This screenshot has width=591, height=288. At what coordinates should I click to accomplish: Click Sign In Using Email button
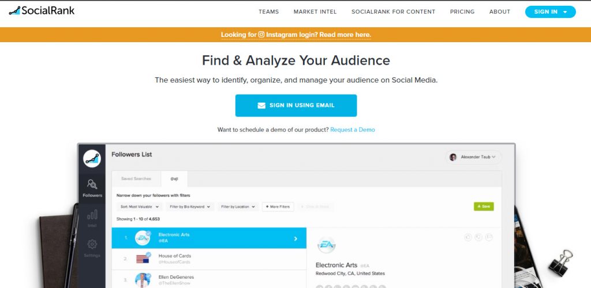296,106
